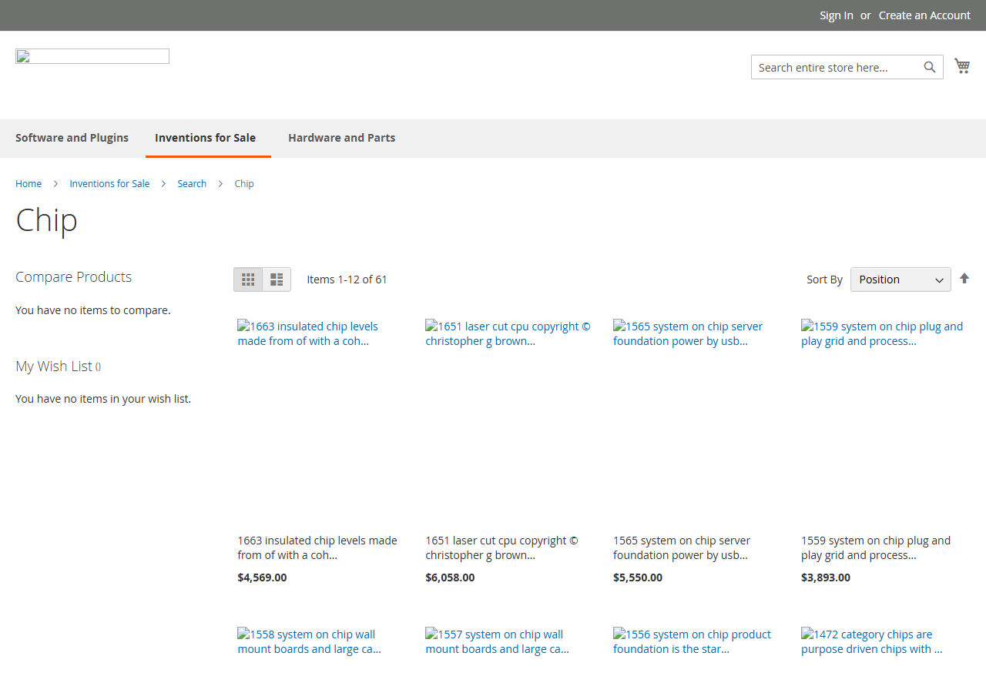The height and width of the screenshot is (693, 986).
Task: Open 1565 system on chip server title
Action: coord(682,547)
